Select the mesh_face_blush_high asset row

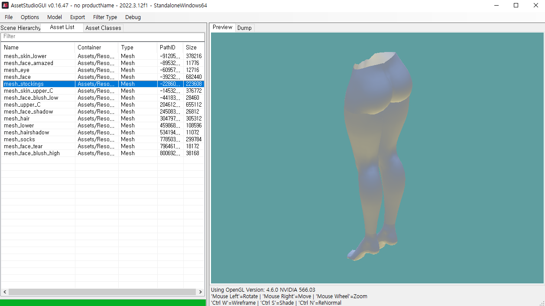(103, 153)
